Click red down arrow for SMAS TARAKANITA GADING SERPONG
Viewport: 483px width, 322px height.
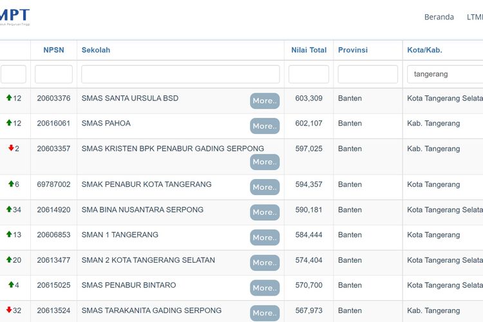click(9, 310)
